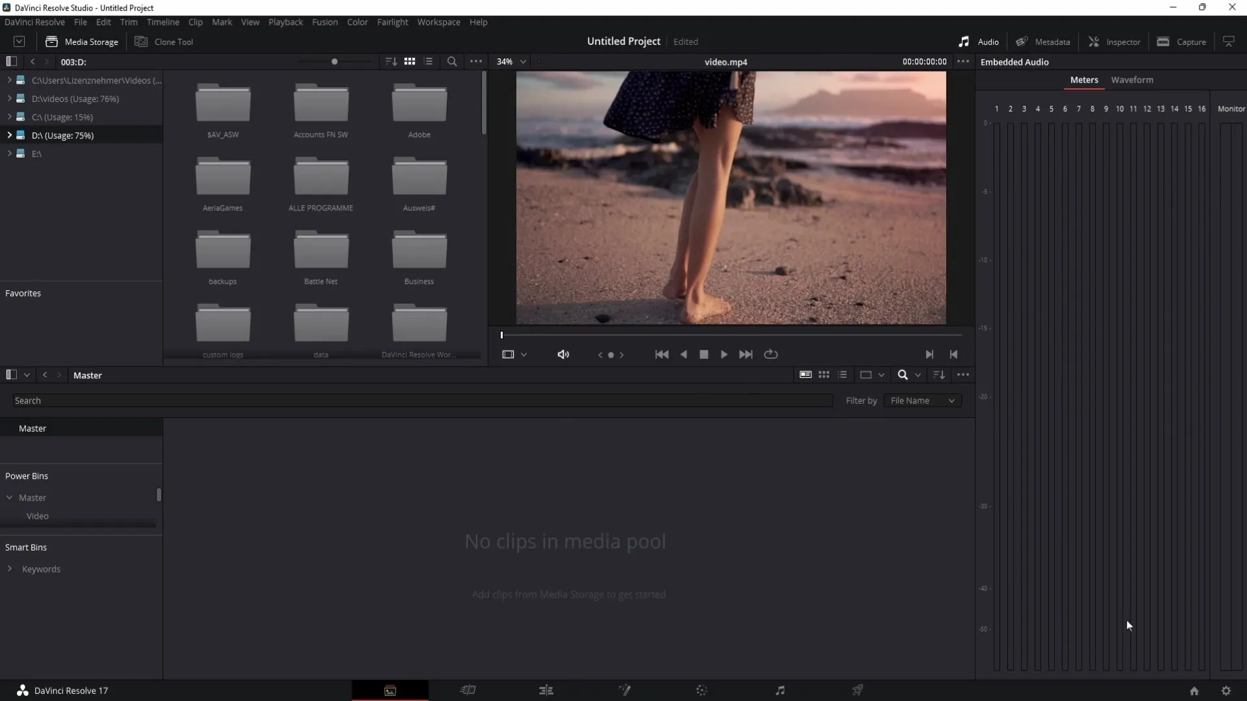Open the Color page from the menu bar
This screenshot has height=701, width=1247.
tap(358, 21)
